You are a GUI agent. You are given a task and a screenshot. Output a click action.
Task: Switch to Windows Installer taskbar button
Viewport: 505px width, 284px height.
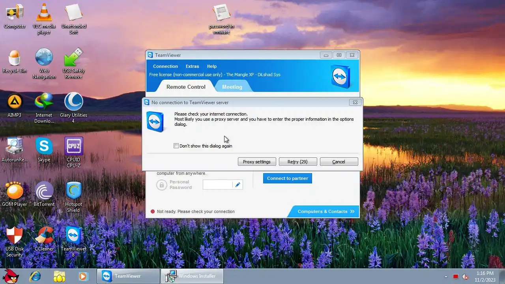point(192,276)
